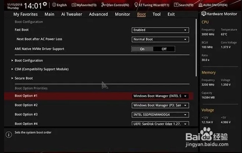This screenshot has height=153, width=242.
Task: Open the Boot Option #1 dropdown
Action: [x=160, y=96]
